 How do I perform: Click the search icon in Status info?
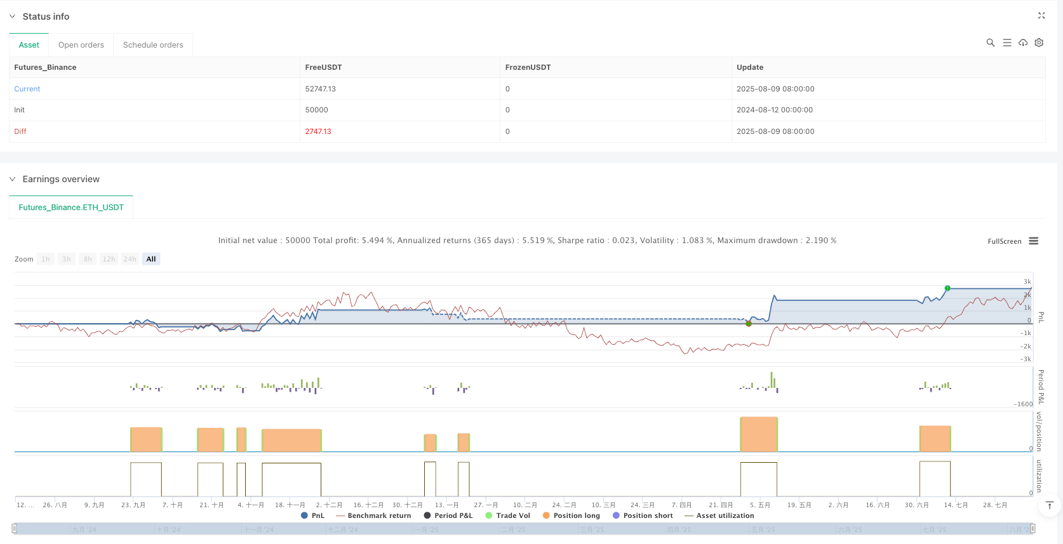(990, 43)
